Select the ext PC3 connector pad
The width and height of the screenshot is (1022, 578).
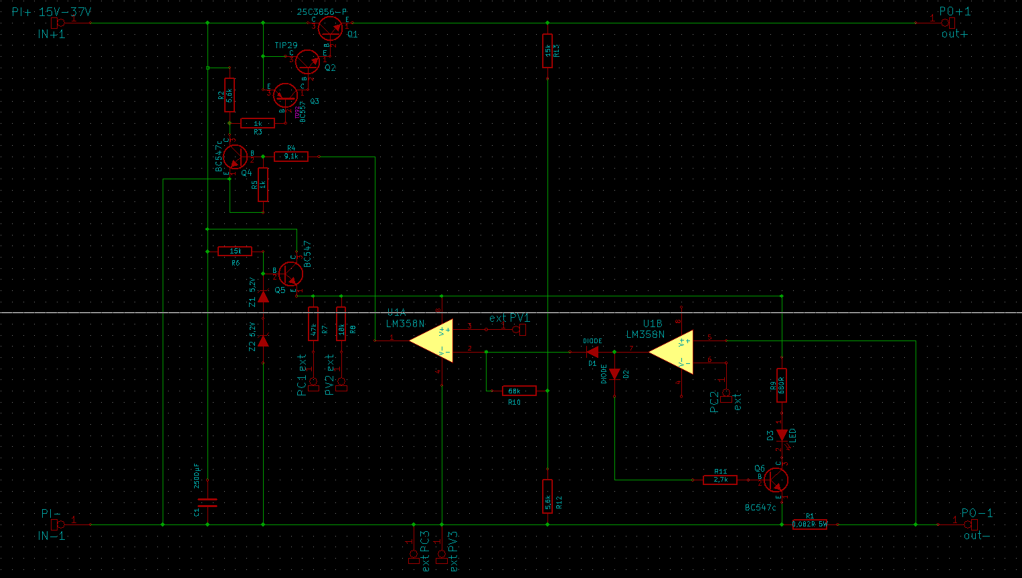pos(414,557)
